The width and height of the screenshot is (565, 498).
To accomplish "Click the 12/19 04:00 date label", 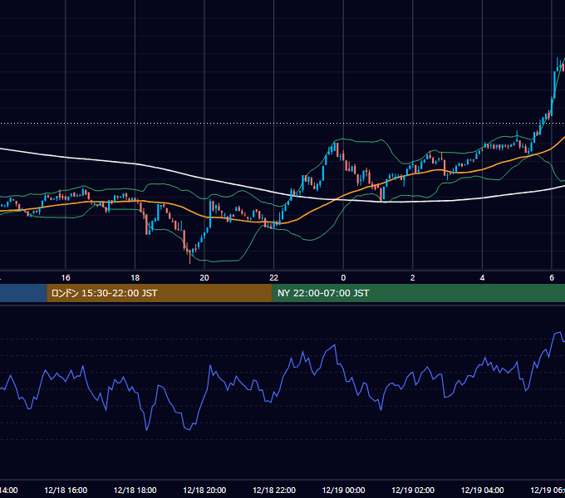I will (483, 490).
